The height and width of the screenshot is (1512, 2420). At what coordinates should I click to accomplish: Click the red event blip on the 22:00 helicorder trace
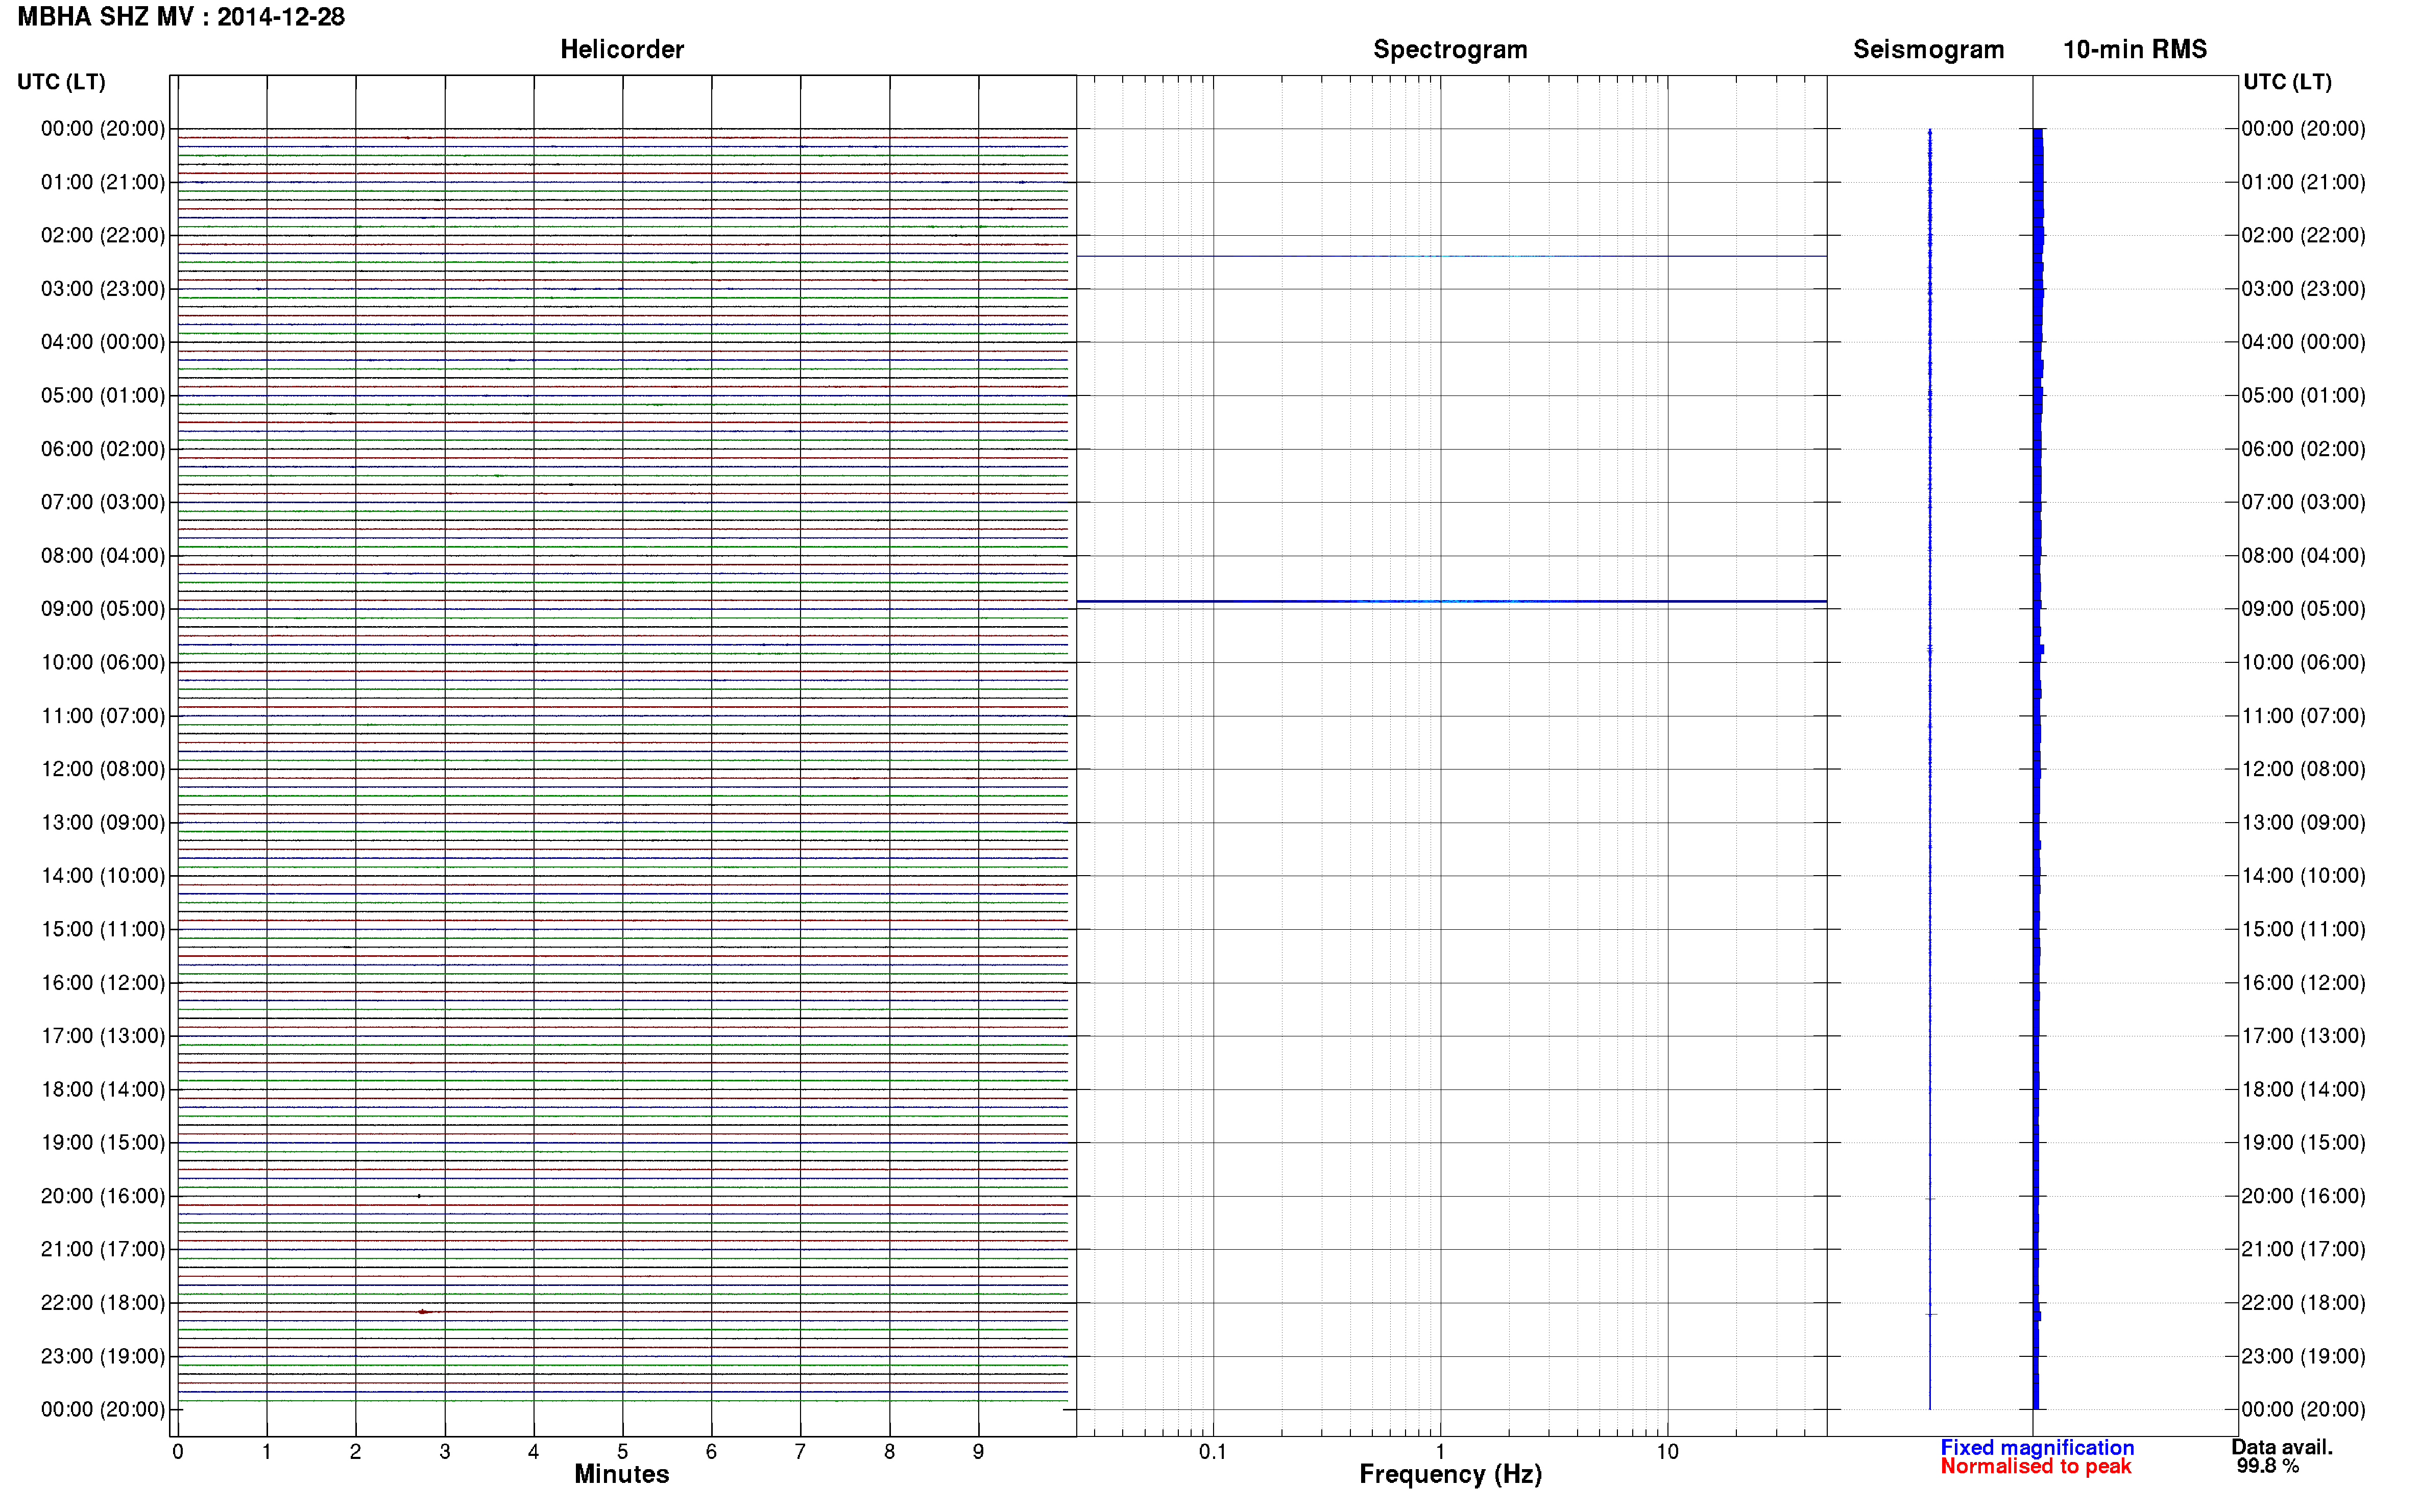pos(424,1311)
